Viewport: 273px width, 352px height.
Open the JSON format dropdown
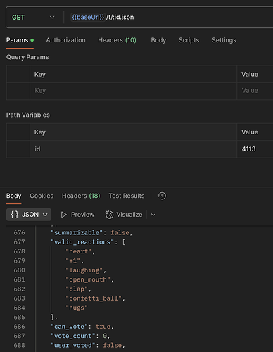tap(29, 215)
